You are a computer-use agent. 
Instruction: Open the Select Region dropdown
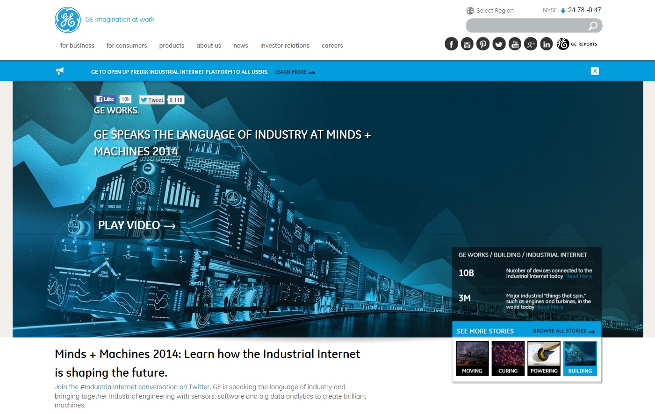click(x=490, y=10)
